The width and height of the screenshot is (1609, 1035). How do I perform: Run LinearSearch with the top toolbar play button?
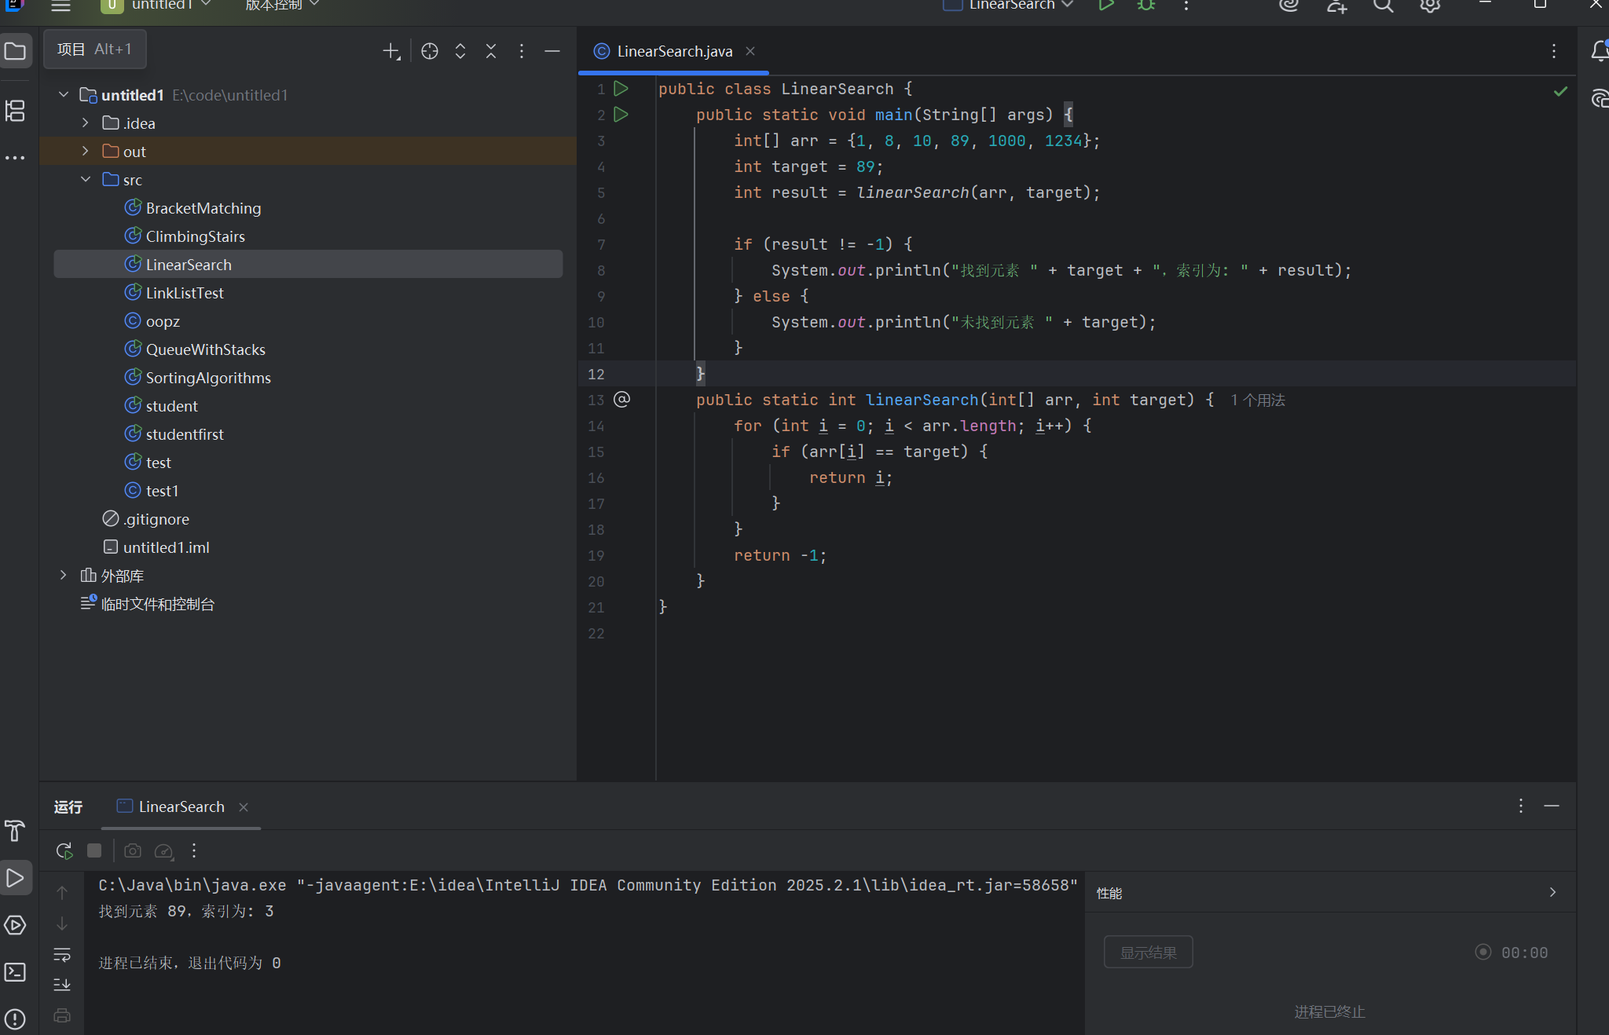[x=1106, y=5]
